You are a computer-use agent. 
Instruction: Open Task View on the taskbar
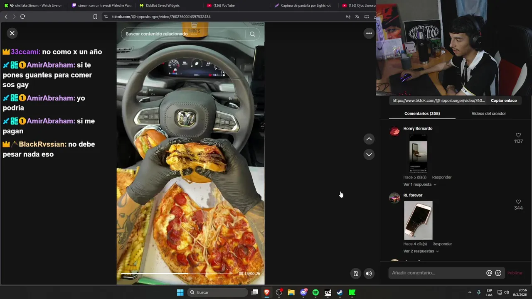click(255, 292)
